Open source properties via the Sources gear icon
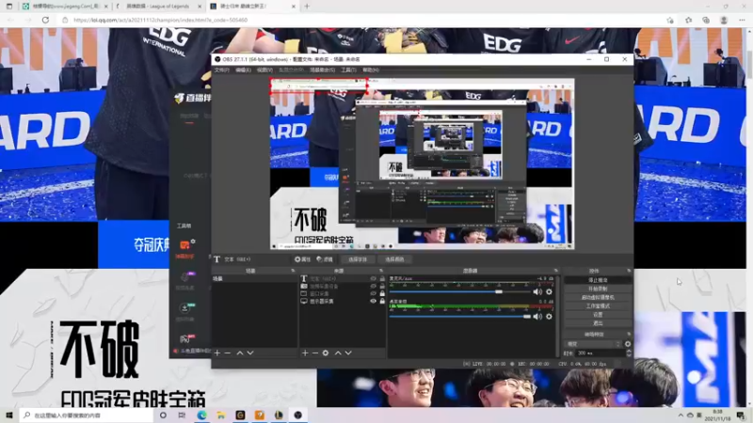 pos(326,353)
